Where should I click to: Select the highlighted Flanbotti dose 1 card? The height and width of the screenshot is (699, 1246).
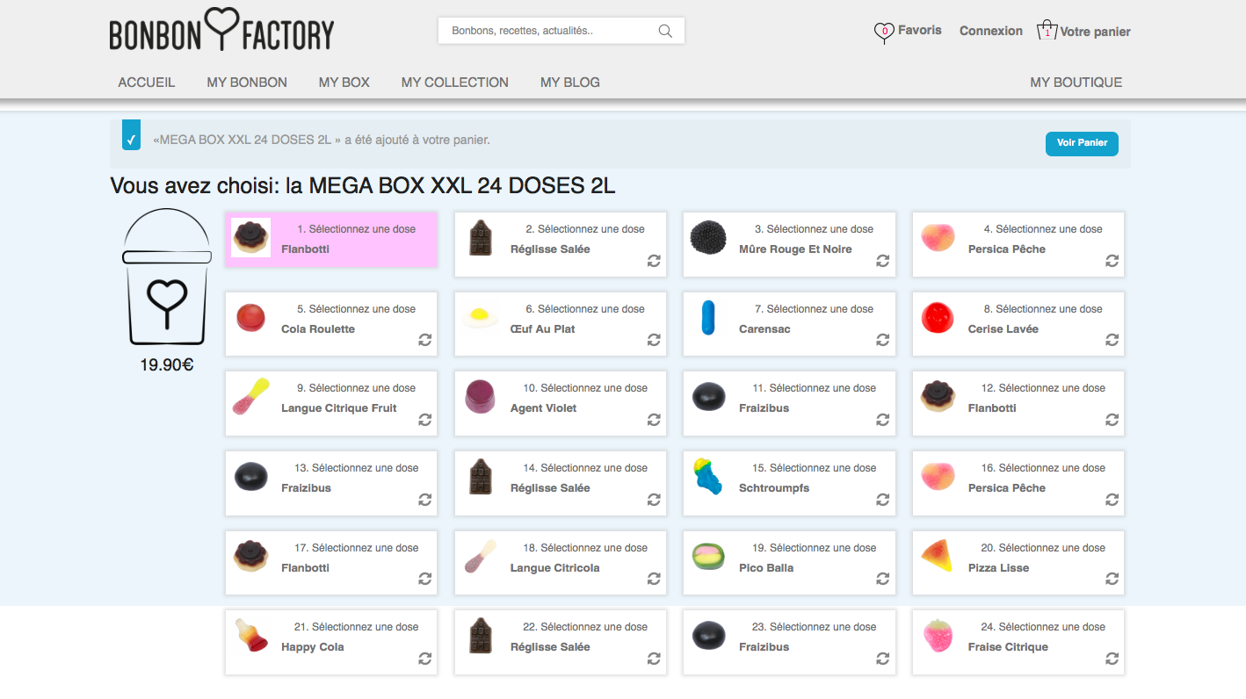tap(331, 239)
